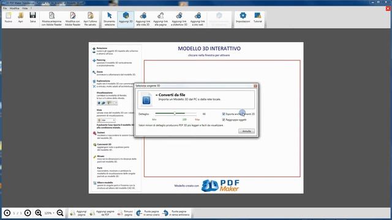Open the ? help menu
Screen dimensions: 392x220
(31, 8)
